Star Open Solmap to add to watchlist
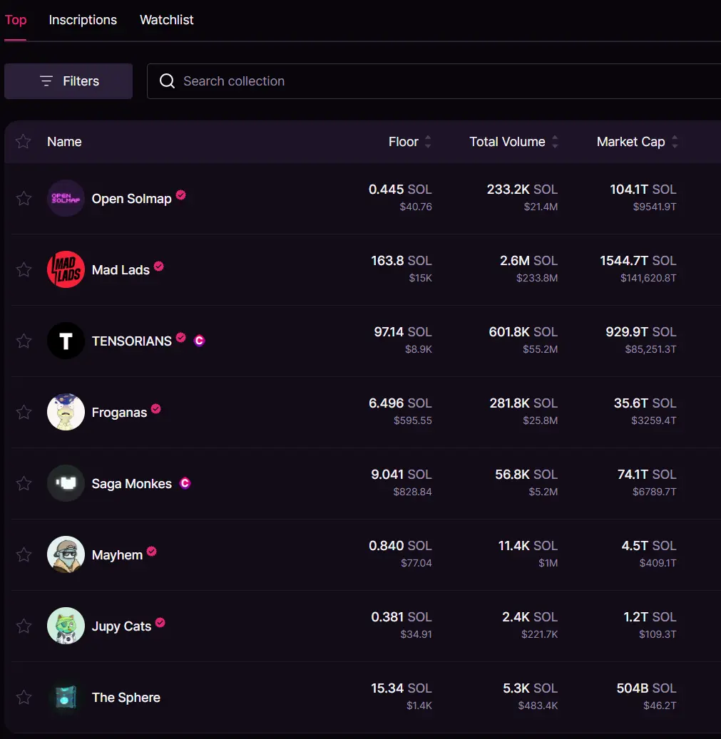Viewport: 721px width, 739px height. pyautogui.click(x=24, y=198)
